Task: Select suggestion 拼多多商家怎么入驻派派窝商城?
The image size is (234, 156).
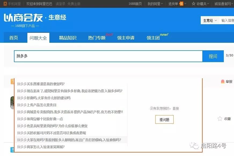Action: 41,147
